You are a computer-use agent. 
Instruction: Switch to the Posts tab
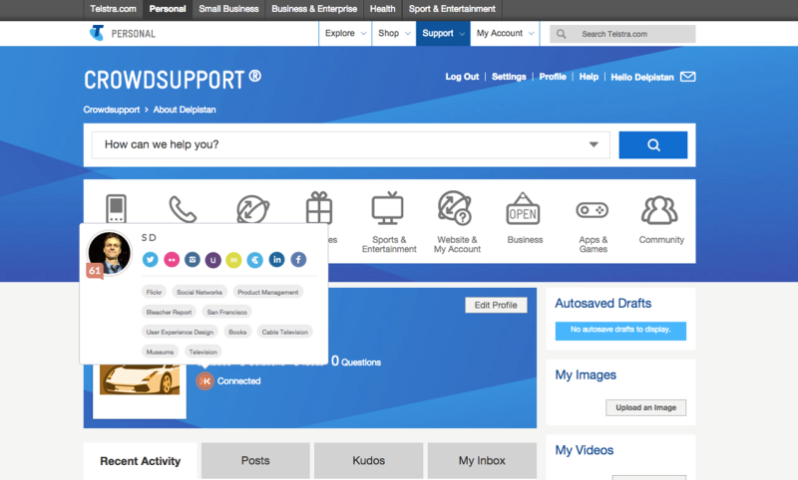(x=255, y=461)
